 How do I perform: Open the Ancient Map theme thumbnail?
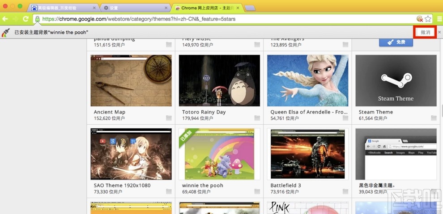point(131,80)
